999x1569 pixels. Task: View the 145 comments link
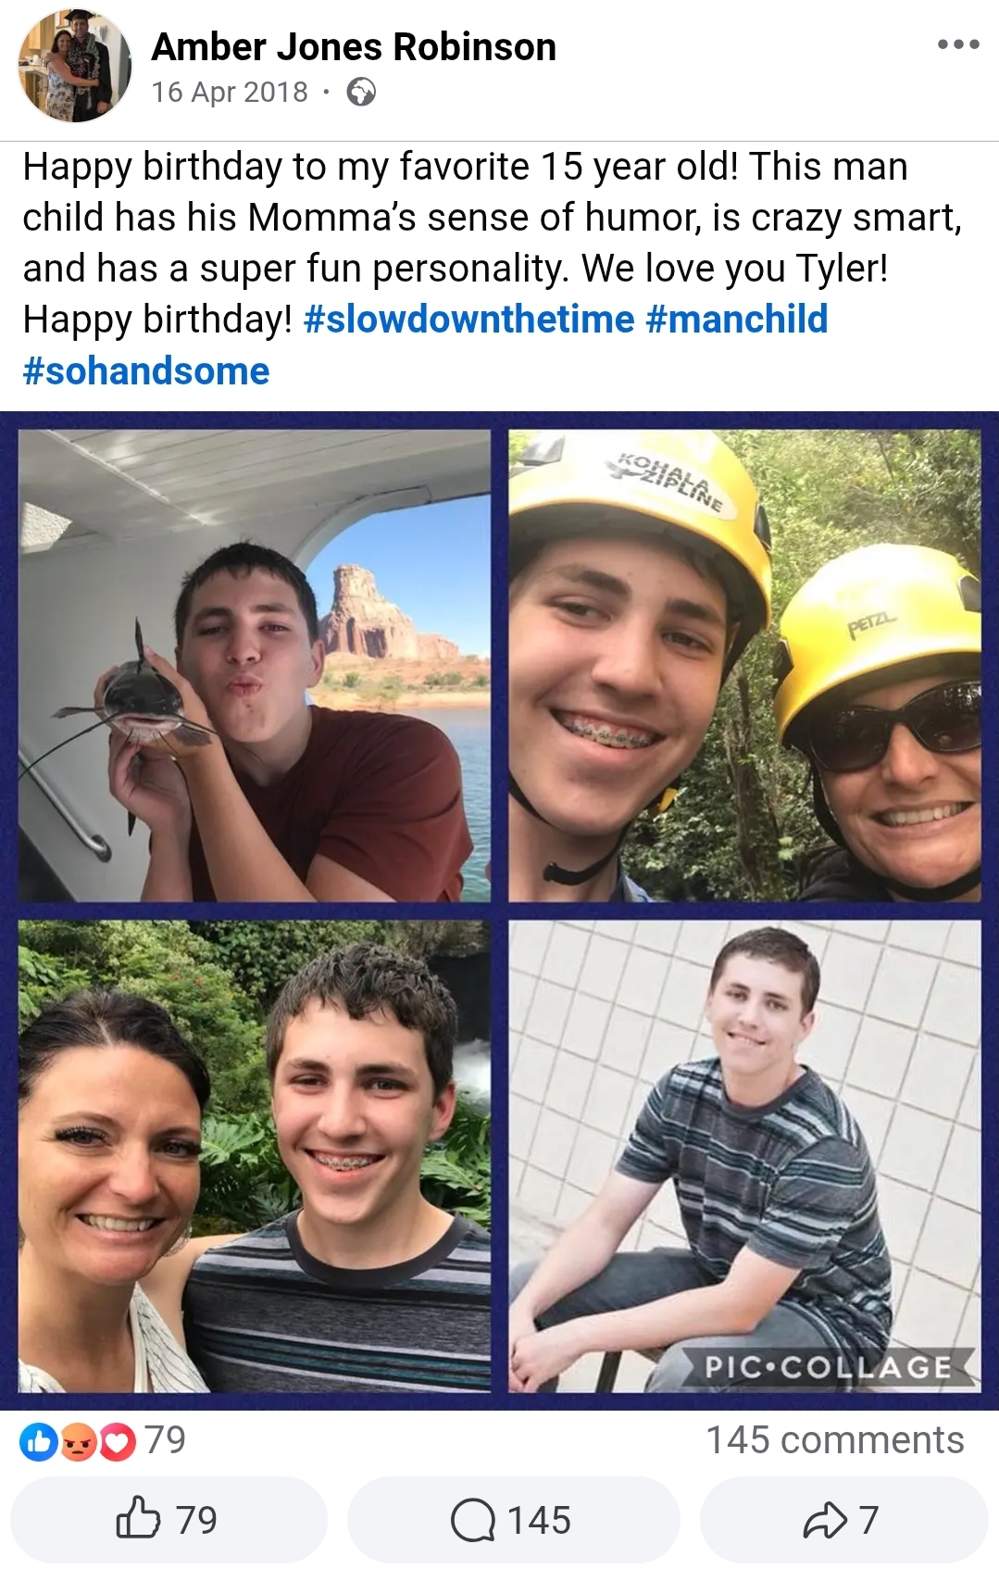point(835,1440)
